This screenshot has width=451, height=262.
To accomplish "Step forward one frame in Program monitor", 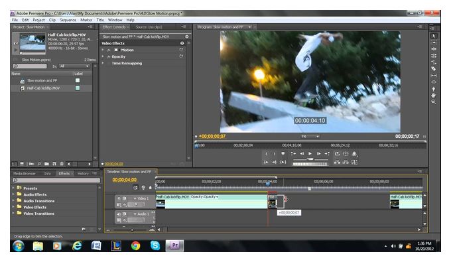I will click(318, 154).
